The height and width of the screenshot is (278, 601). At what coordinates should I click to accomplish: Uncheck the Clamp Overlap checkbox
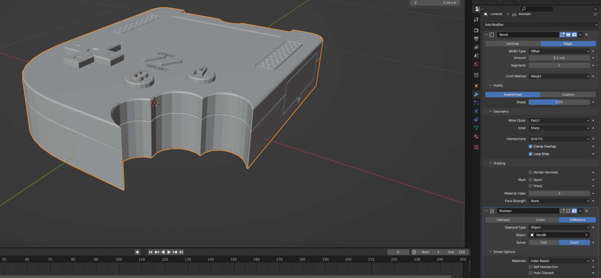click(531, 147)
